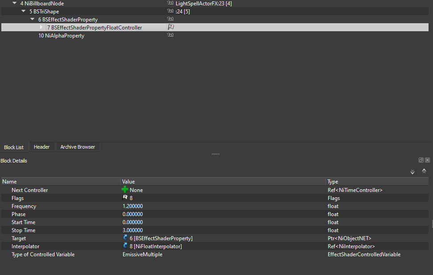Click the Ref<NiInterpolator> type cell
Screen dimensions: 433x275
351,246
